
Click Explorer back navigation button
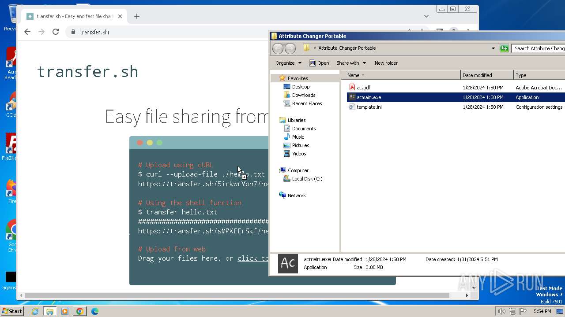pyautogui.click(x=278, y=48)
